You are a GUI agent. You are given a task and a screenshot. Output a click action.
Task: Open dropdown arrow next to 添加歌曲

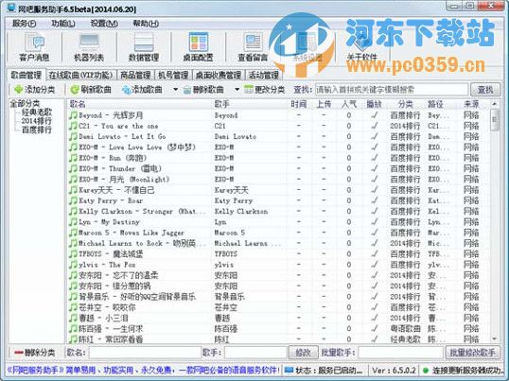pos(176,90)
